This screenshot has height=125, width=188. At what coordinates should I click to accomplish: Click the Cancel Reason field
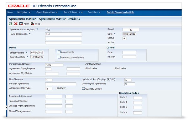tap(129, 57)
